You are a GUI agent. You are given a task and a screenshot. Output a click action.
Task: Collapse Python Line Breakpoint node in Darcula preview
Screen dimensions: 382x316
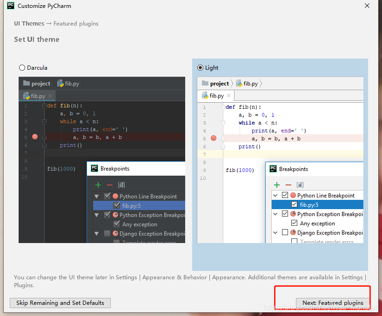tap(97, 196)
